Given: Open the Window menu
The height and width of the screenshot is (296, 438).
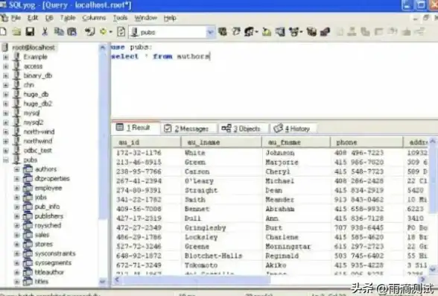Looking at the screenshot, I should click(x=145, y=18).
